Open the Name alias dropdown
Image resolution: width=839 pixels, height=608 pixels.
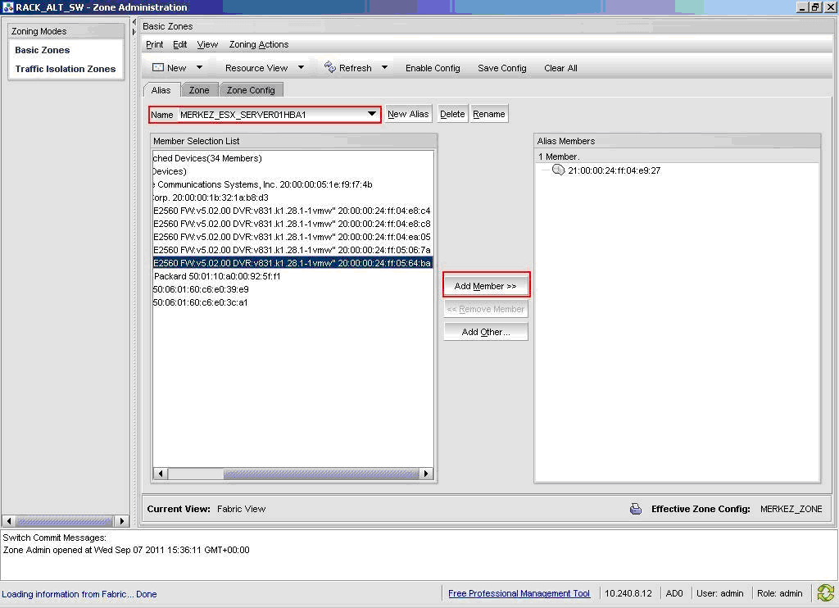coord(372,114)
